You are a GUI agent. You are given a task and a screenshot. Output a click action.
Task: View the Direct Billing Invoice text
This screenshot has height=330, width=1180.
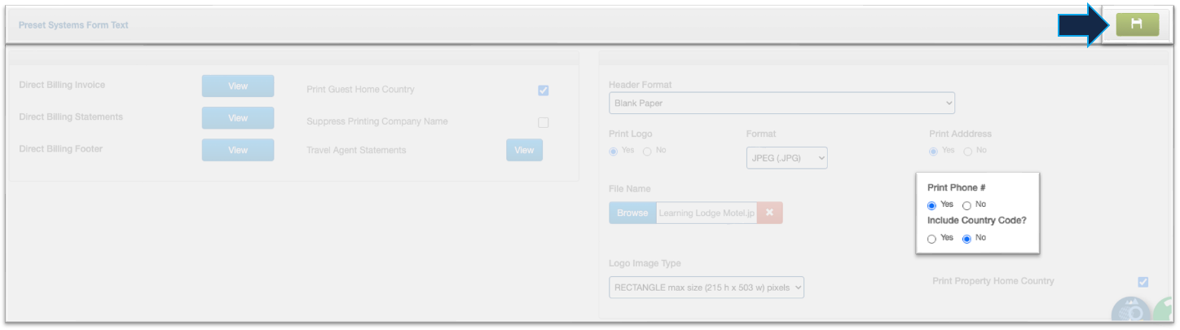[x=238, y=86]
